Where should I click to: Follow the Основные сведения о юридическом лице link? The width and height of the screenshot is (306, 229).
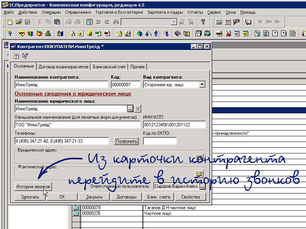coord(73,94)
